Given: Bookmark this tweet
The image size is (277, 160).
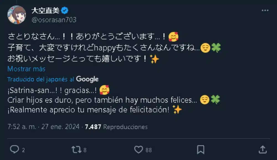Looking at the screenshot, I should click(201, 149).
